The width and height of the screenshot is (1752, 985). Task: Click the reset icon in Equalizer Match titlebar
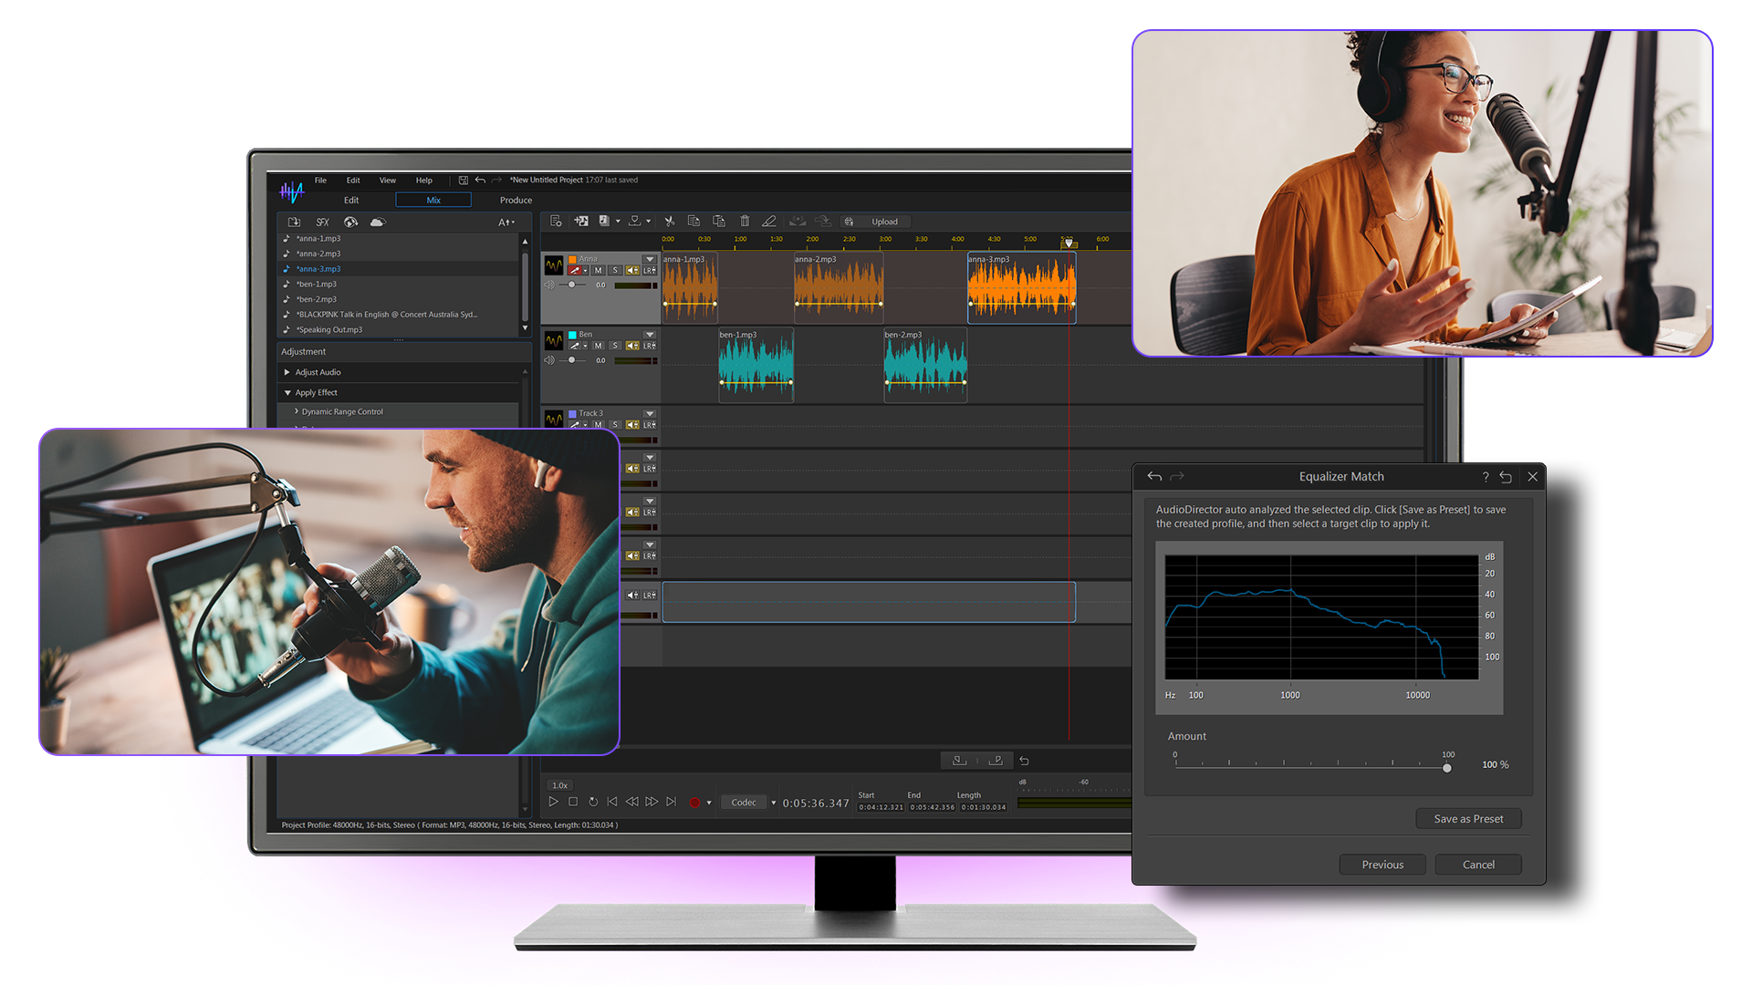click(1506, 477)
